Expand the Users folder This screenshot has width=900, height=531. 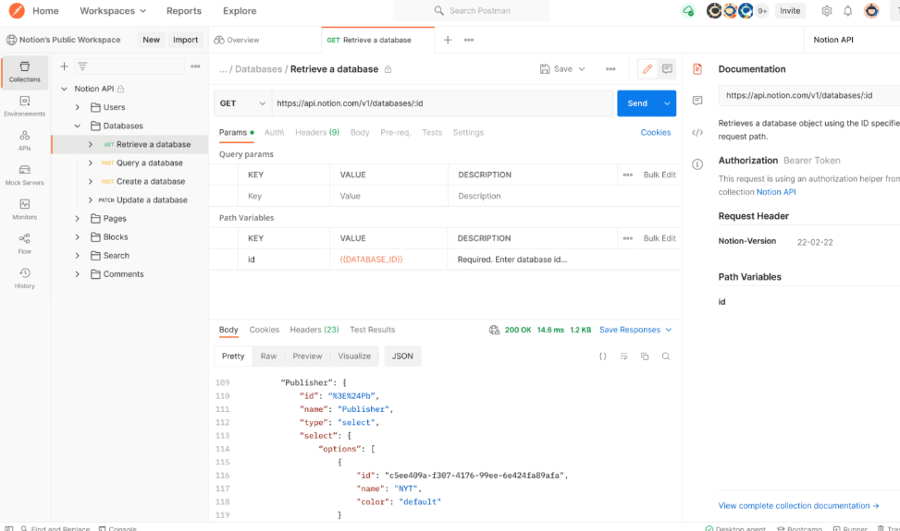[x=78, y=107]
